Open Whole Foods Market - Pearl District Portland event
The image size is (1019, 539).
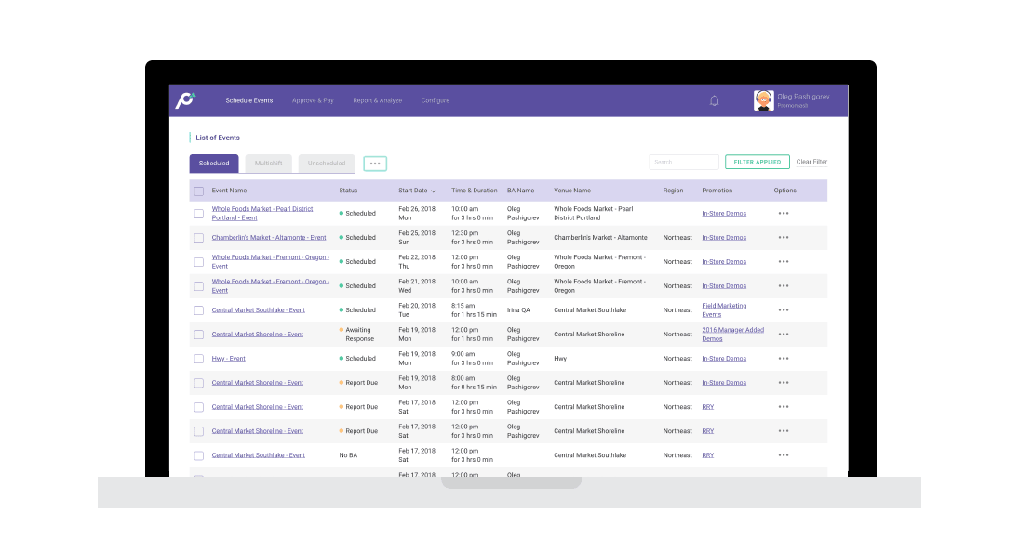261,214
